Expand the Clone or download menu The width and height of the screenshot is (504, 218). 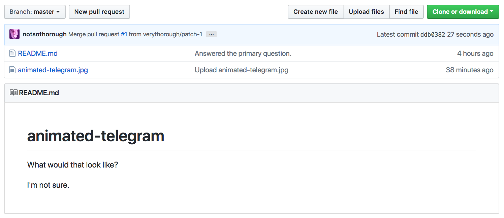tap(463, 12)
